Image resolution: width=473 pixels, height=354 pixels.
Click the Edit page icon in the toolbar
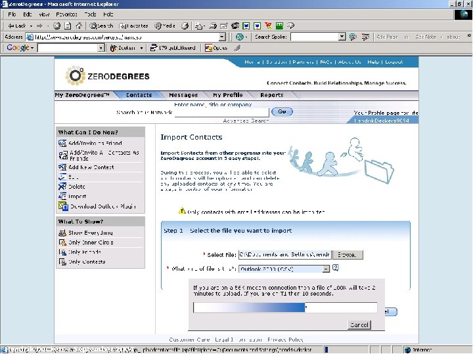coord(224,26)
